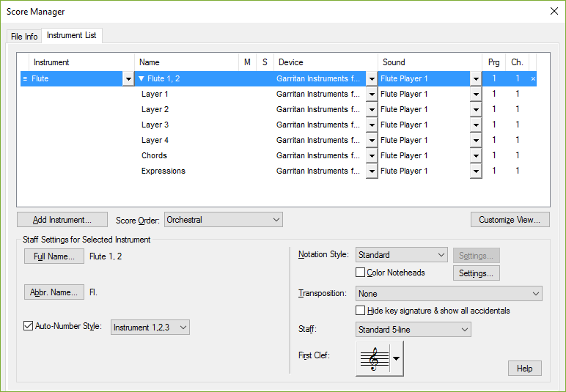Open the First Clef dropdown arrow
The height and width of the screenshot is (392, 566).
point(397,359)
